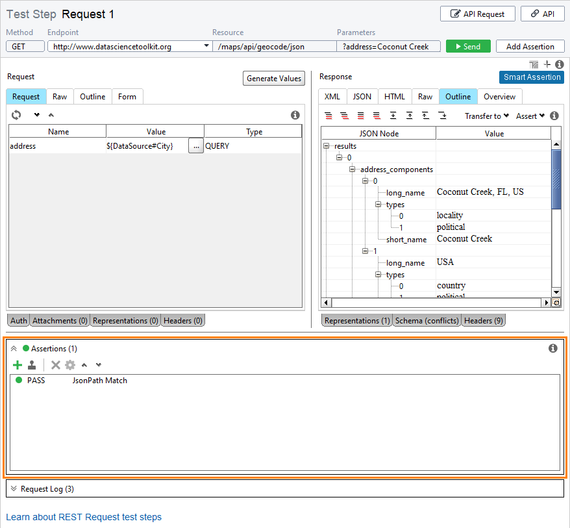This screenshot has width=570, height=528.
Task: Click the plus icon above Smart Assertion
Action: [x=547, y=64]
